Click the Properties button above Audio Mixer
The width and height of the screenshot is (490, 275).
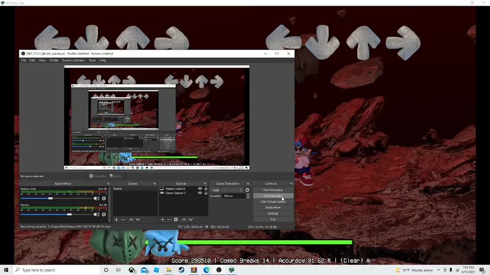97,176
